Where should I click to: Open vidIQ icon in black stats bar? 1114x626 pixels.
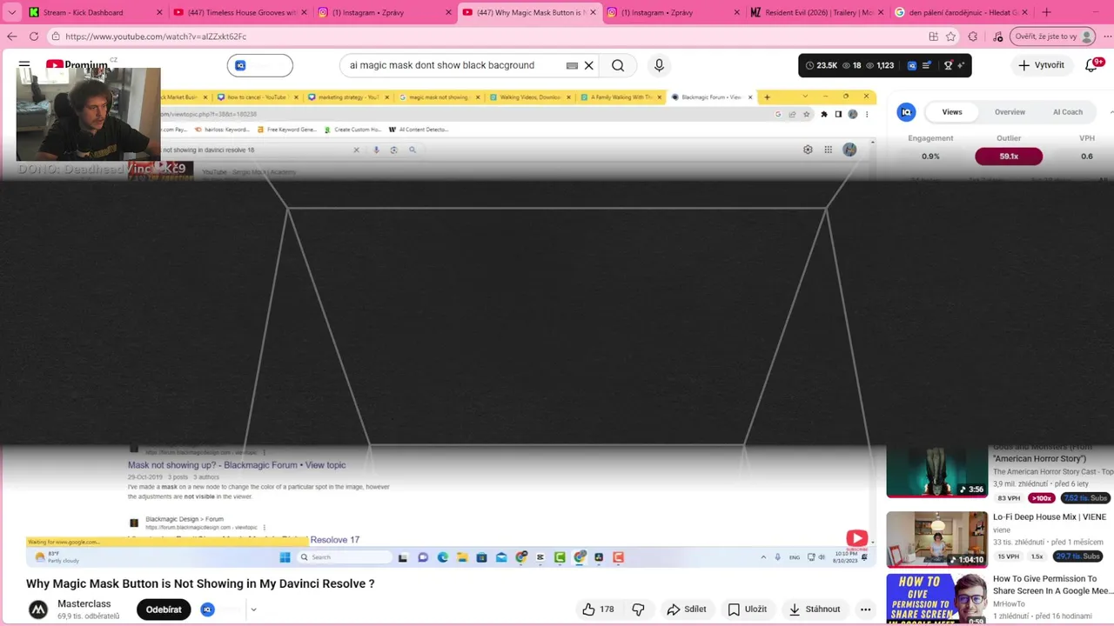click(912, 65)
